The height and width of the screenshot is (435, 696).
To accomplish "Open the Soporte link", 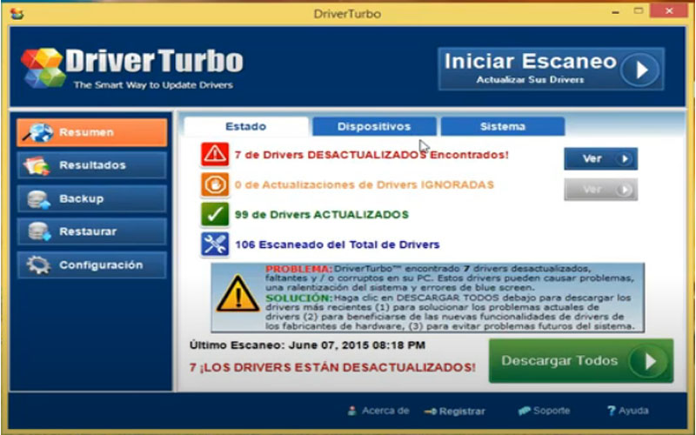I will 544,411.
